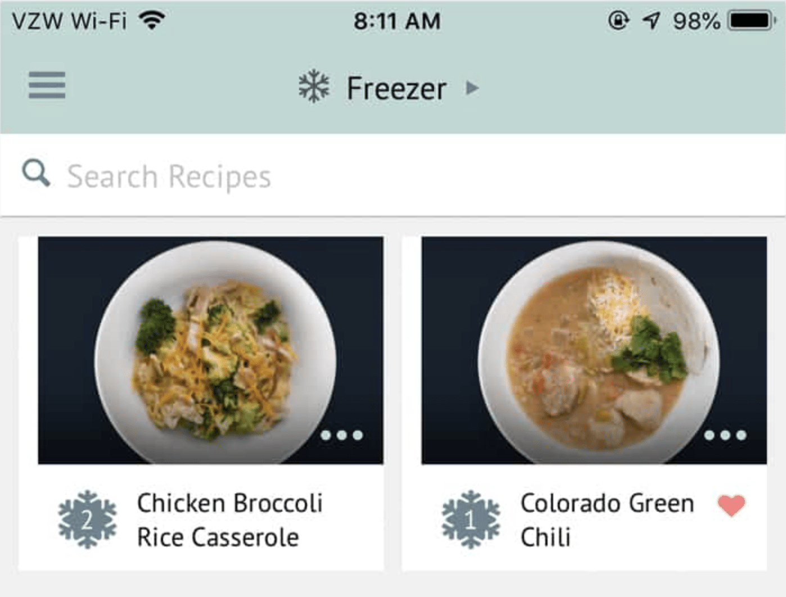Click the search magnifier icon
Screen dimensions: 786x597
pos(36,173)
